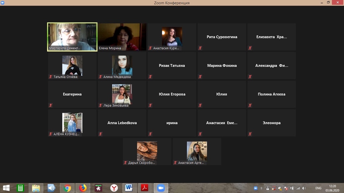The height and width of the screenshot is (193, 344).
Task: Click Zoom Конференция window title text
Action: click(172, 3)
